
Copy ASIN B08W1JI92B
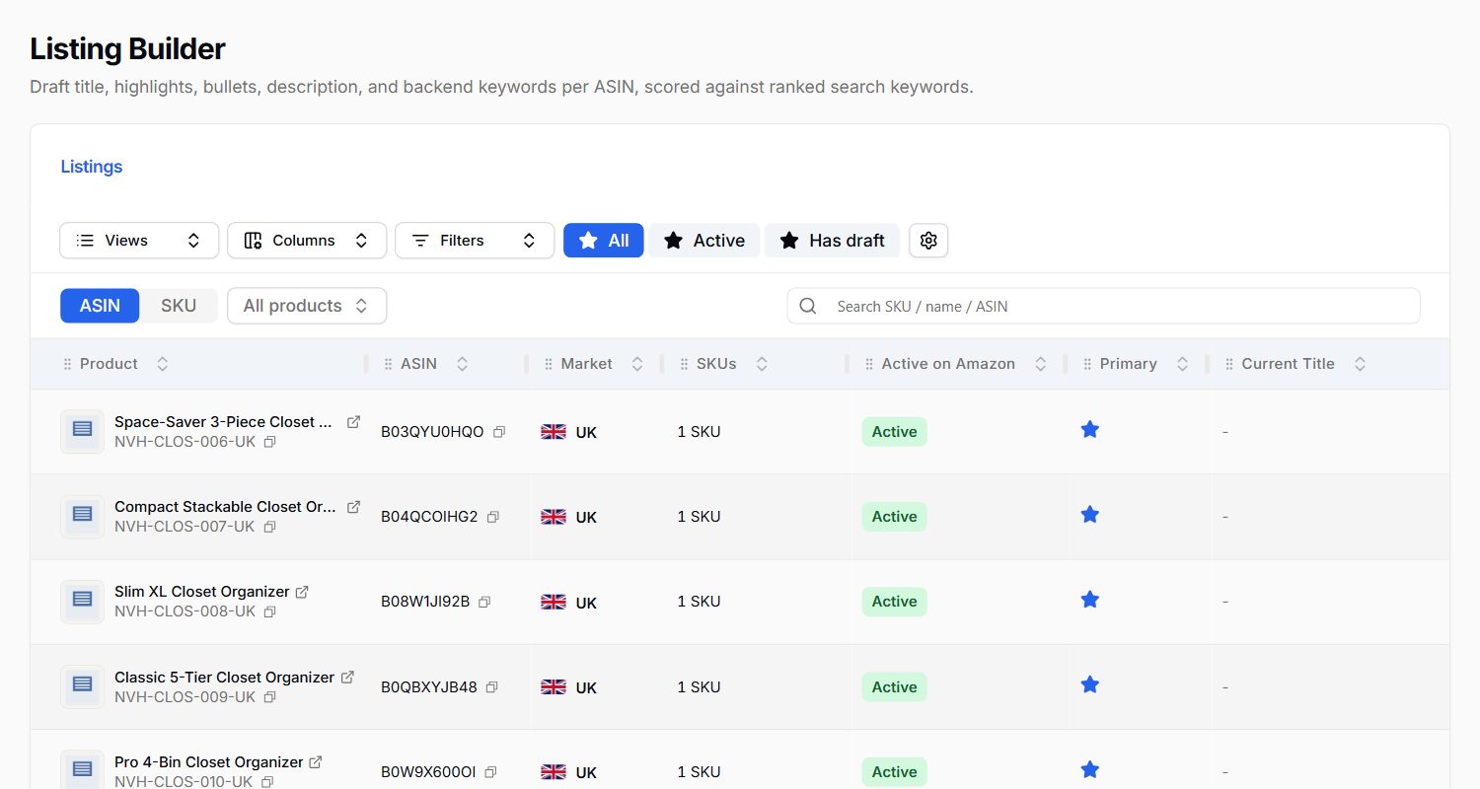(484, 602)
